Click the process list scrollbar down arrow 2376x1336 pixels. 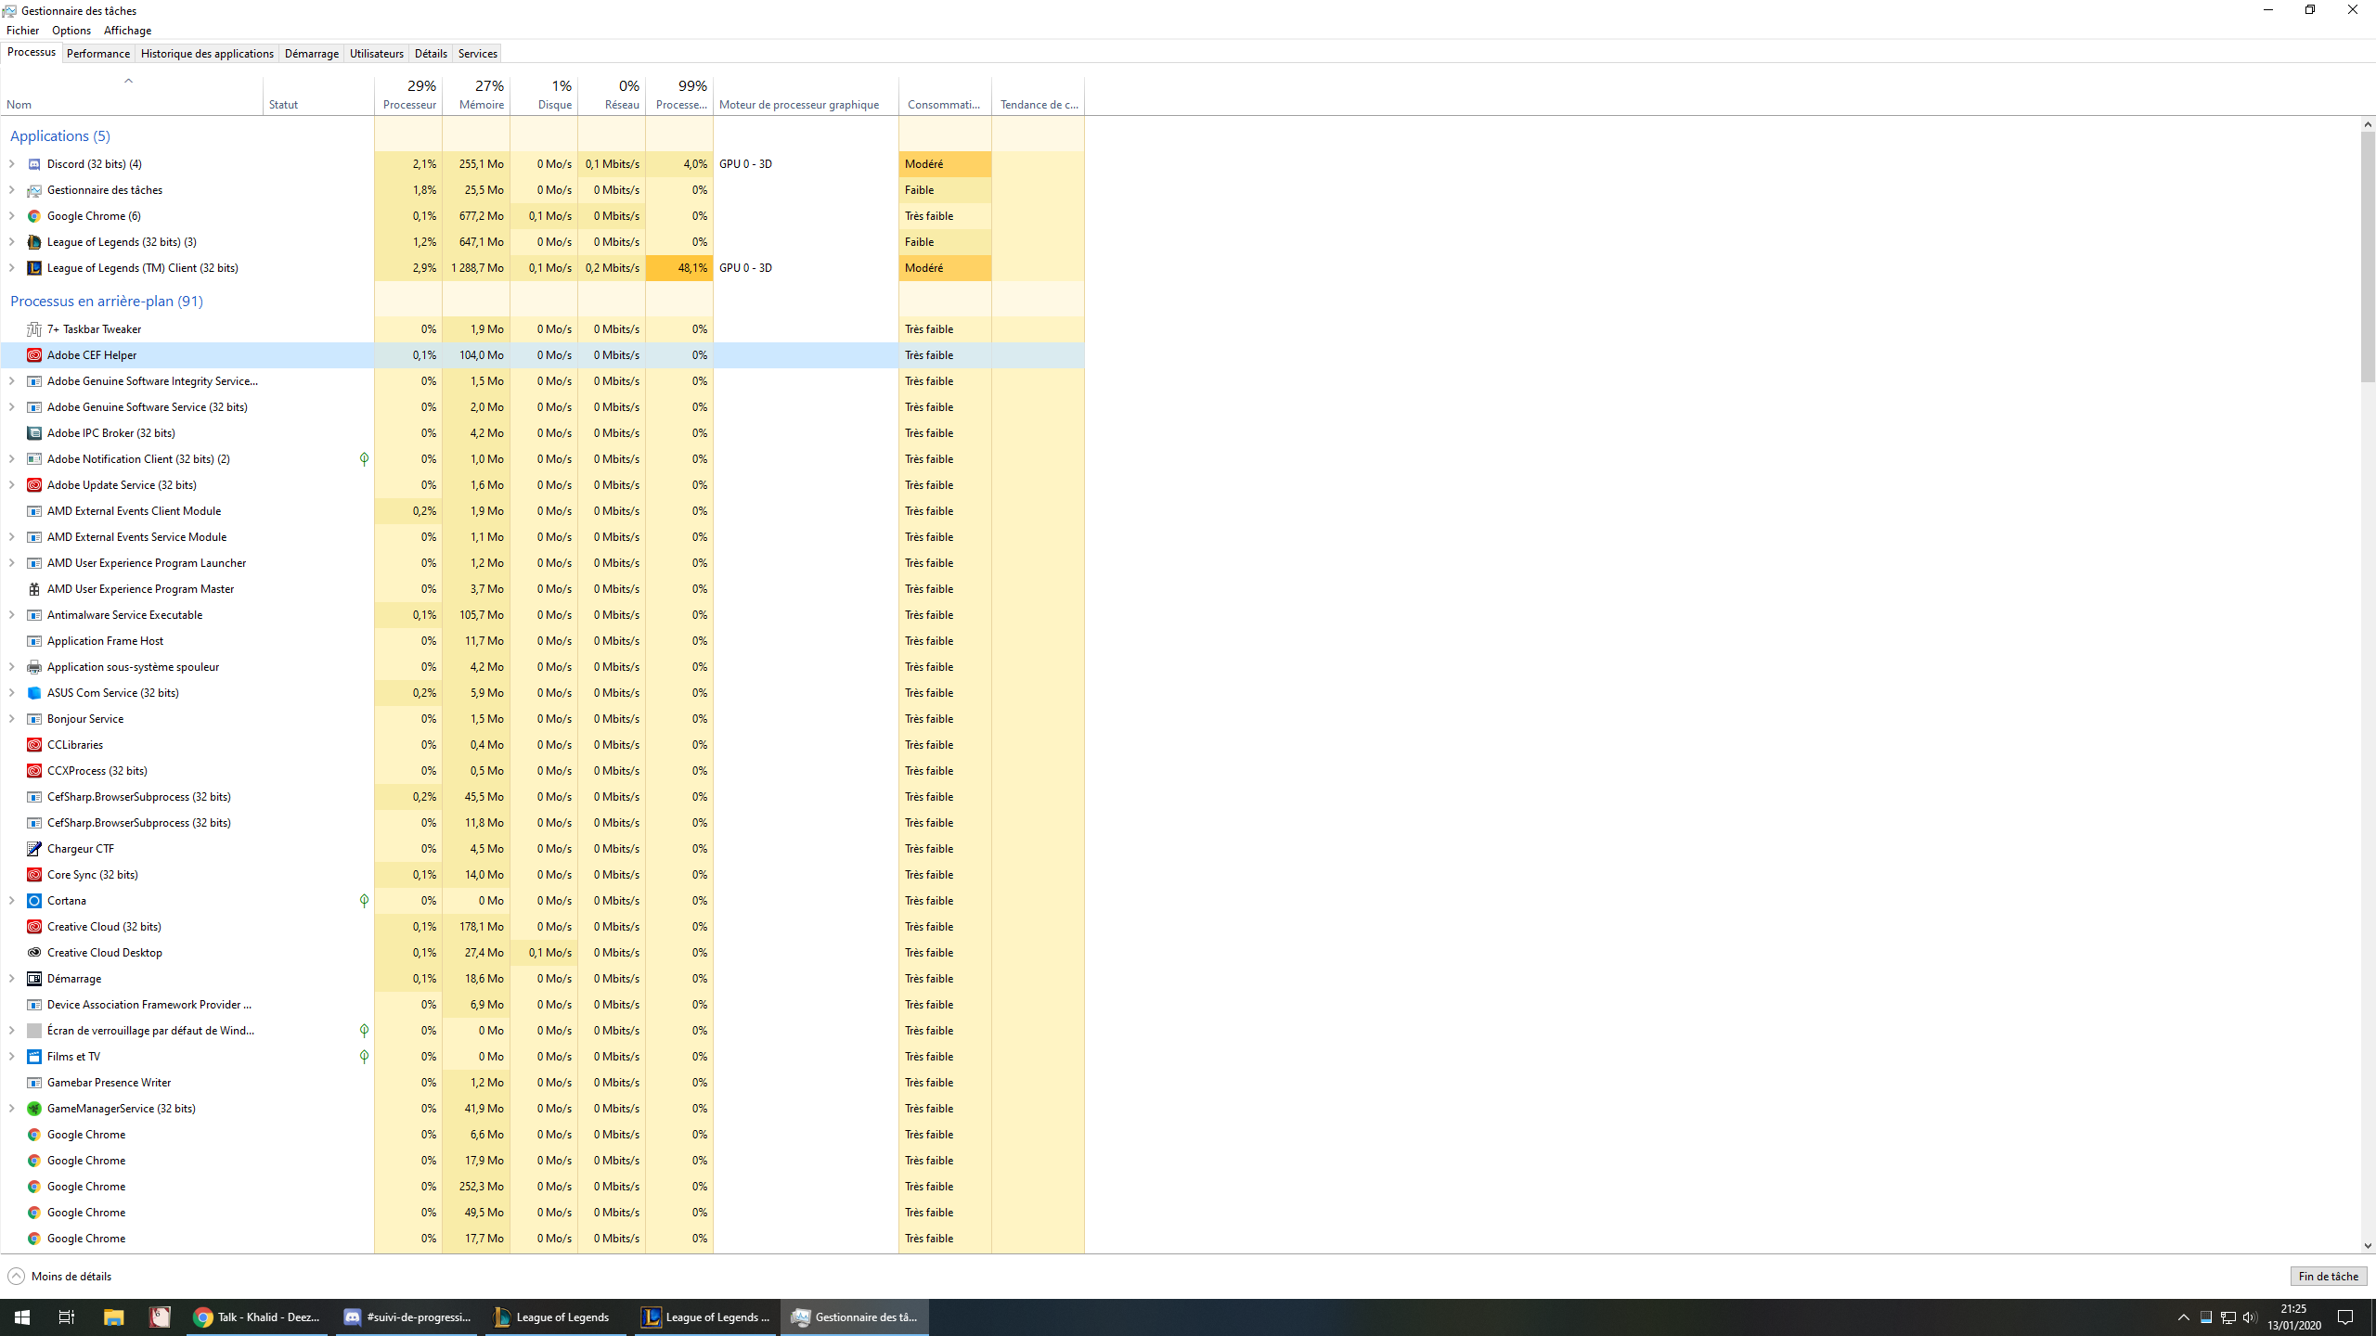[2368, 1246]
